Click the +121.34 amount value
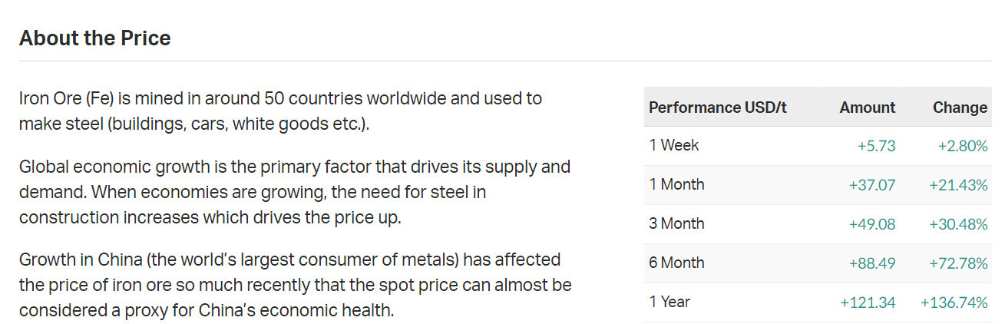 click(868, 303)
